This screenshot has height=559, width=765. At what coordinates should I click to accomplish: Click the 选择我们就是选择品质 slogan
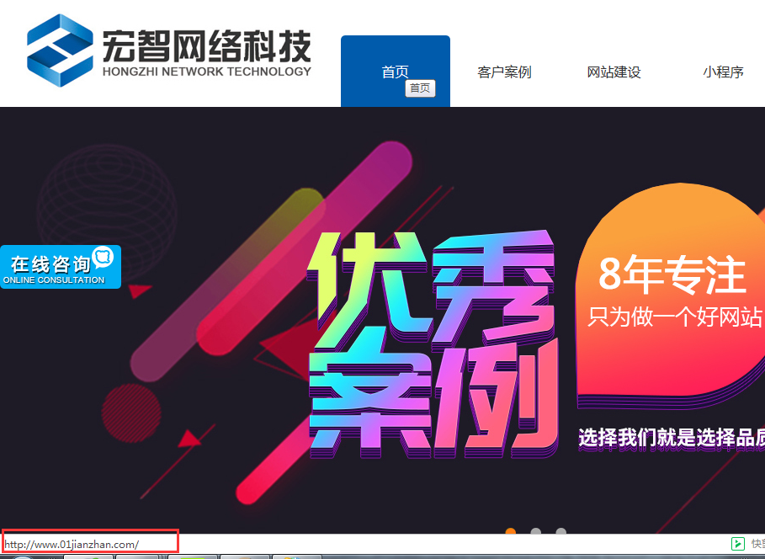[671, 438]
